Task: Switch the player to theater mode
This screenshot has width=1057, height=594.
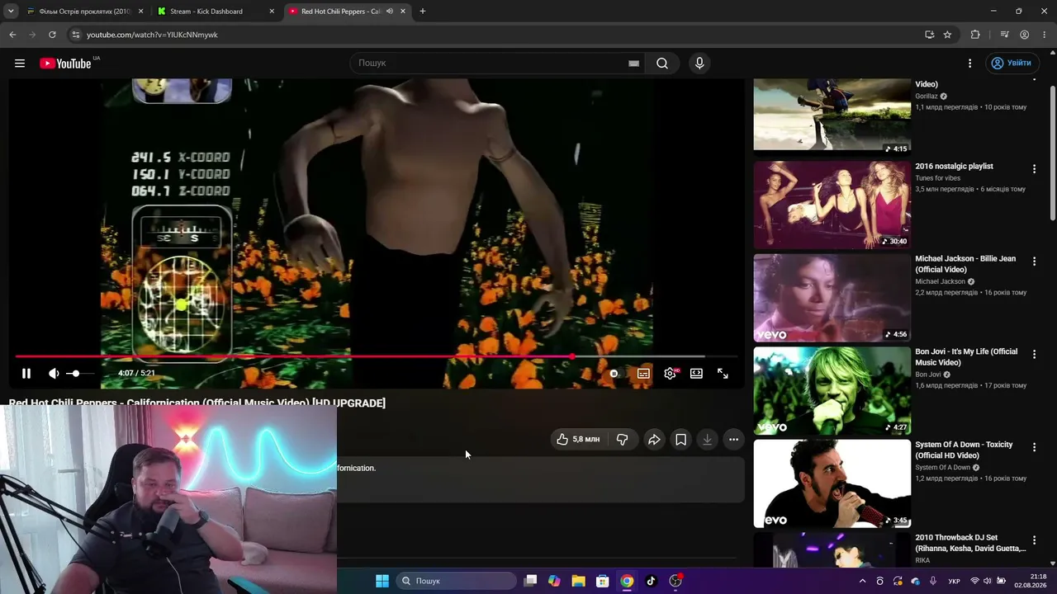Action: (x=696, y=374)
